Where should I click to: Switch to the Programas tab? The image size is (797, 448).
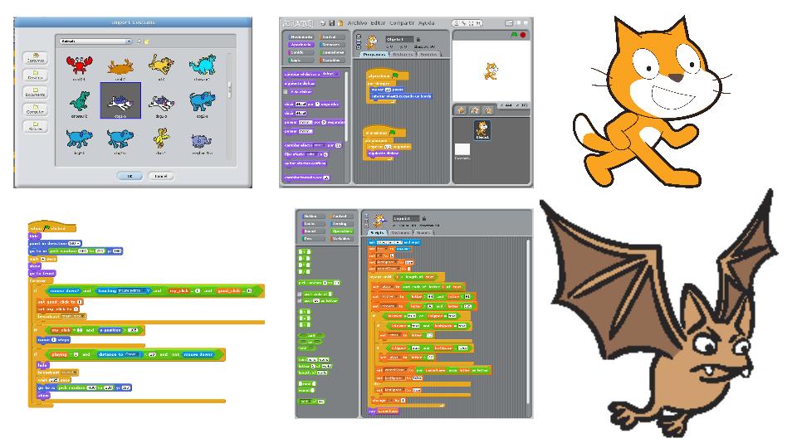coord(374,55)
